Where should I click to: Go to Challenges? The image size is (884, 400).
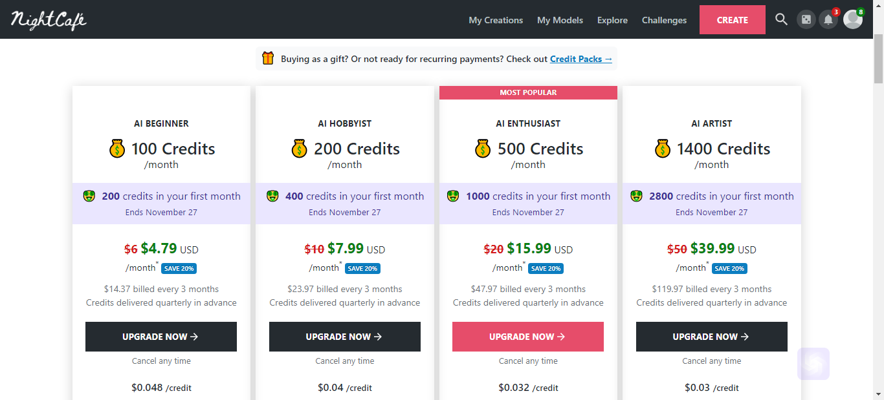[664, 20]
